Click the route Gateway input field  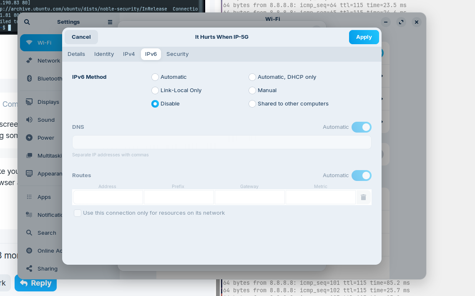point(249,197)
